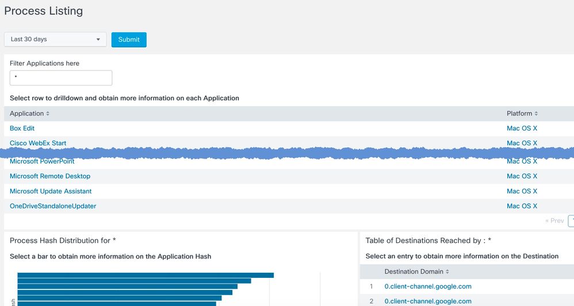
Task: Select the longest top bar in hash chart
Action: tap(146, 276)
